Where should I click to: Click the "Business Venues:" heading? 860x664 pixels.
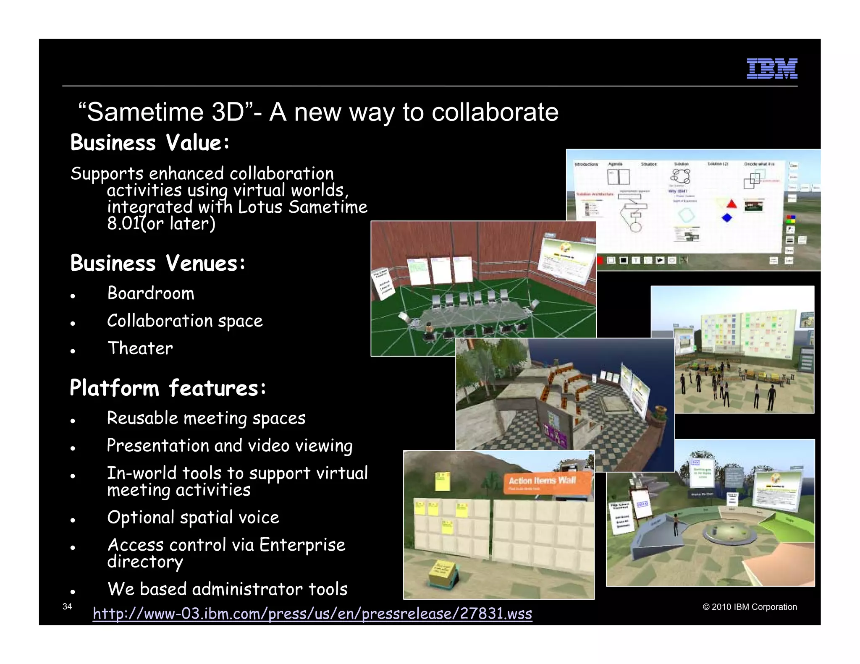coord(157,263)
